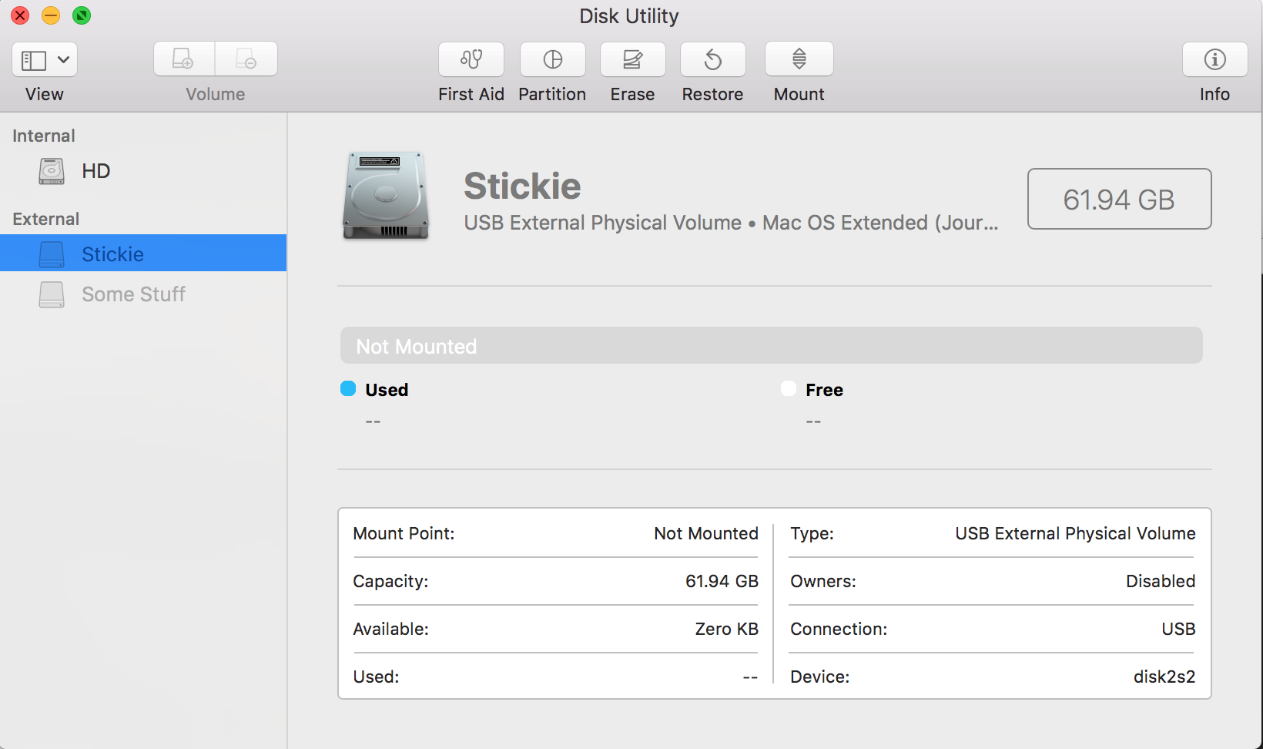Select Stickie in the sidebar
1263x749 pixels.
(112, 254)
